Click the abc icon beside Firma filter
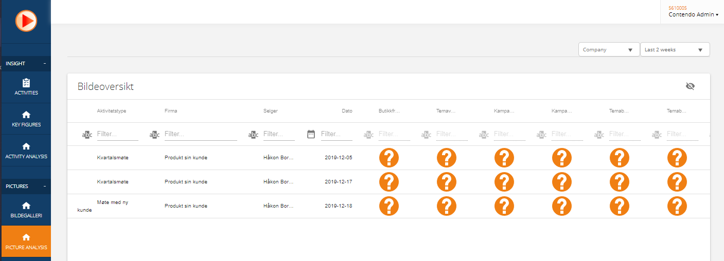The width and height of the screenshot is (724, 261). point(154,135)
